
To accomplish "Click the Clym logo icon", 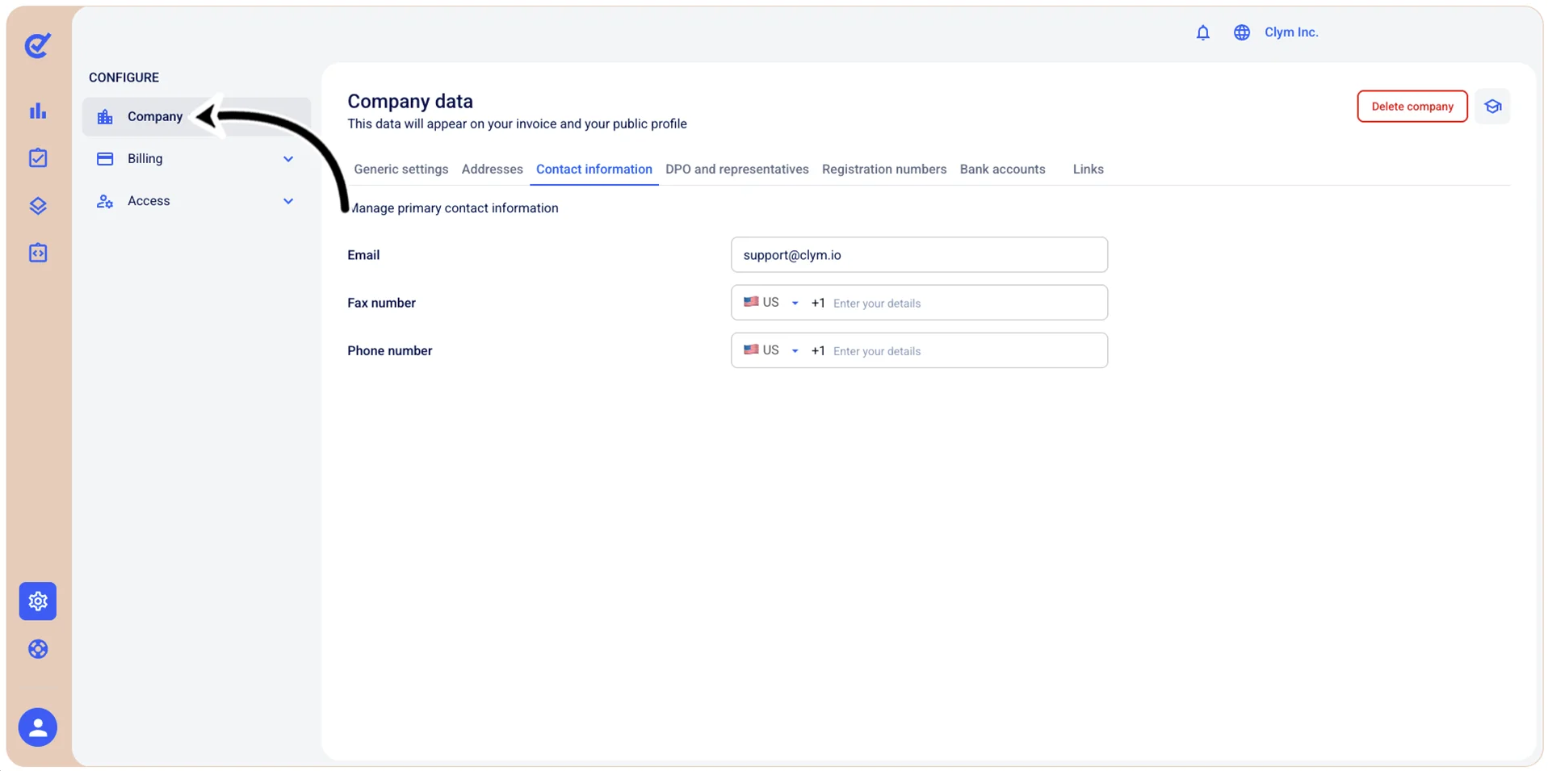I will (38, 45).
